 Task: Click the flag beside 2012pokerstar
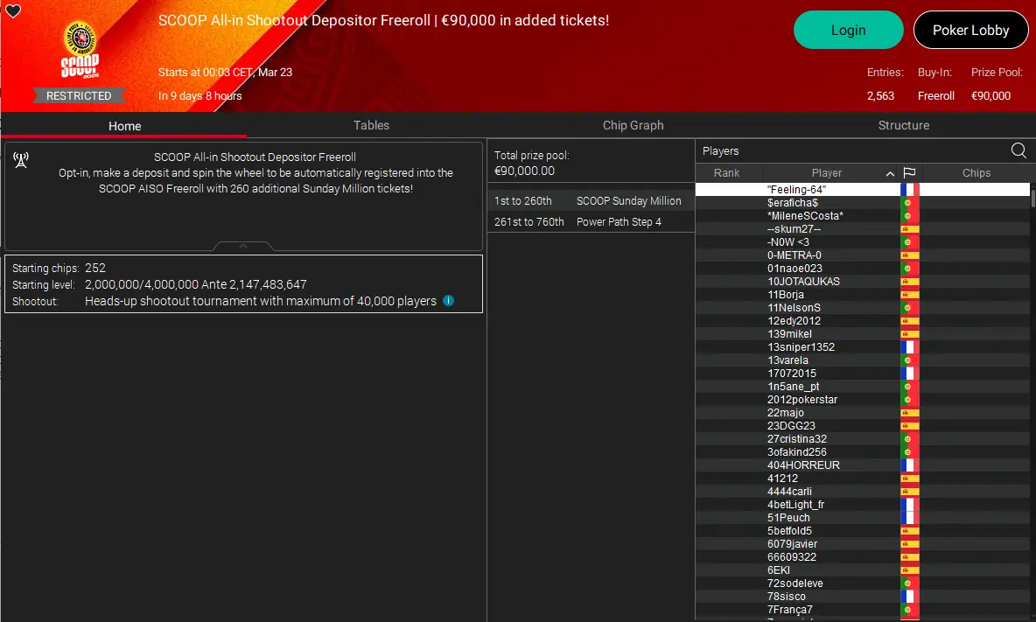tap(909, 400)
